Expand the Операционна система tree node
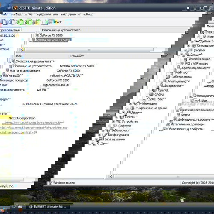 [189, 46]
